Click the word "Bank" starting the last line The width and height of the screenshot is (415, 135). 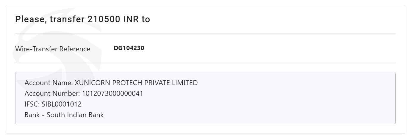tap(32, 115)
